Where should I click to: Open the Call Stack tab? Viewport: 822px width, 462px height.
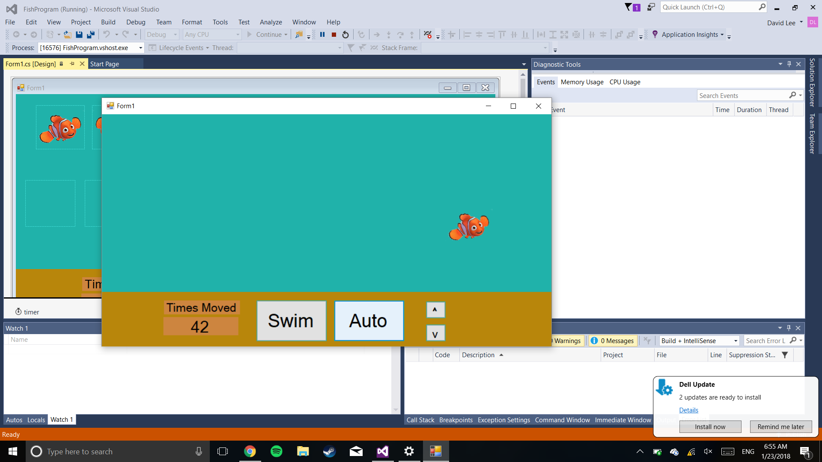[x=420, y=420]
